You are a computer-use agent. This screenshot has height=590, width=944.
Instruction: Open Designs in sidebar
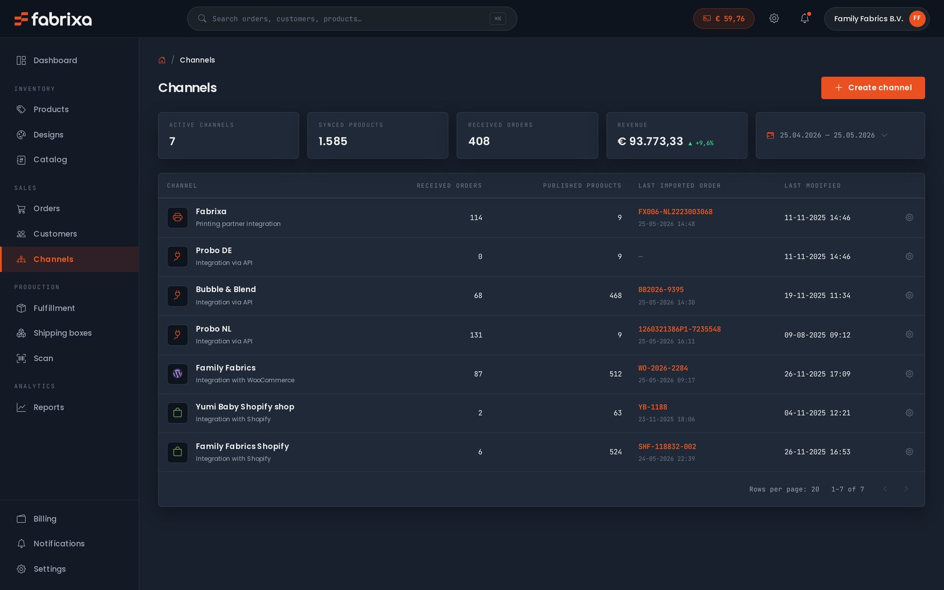click(x=70, y=135)
